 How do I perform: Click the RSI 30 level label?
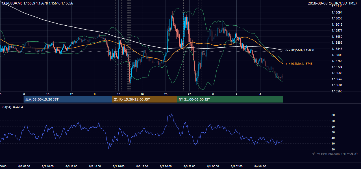(x=333, y=144)
